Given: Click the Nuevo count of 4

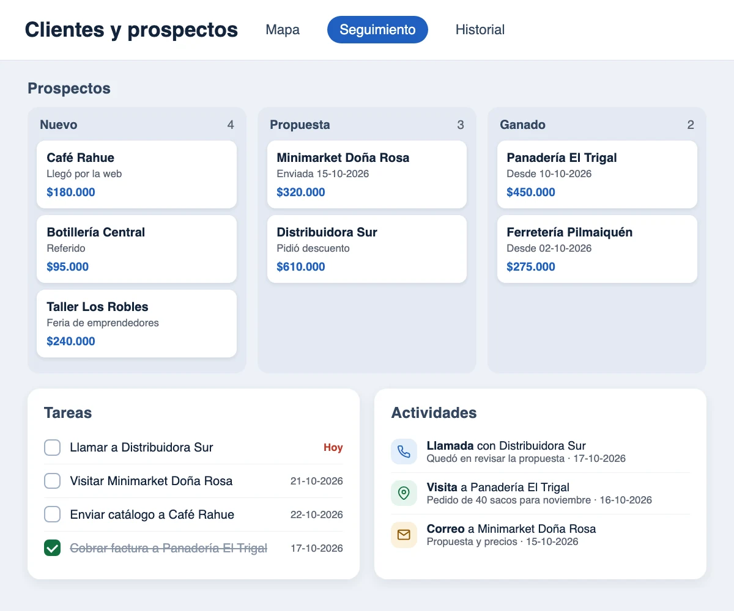Looking at the screenshot, I should [x=231, y=125].
